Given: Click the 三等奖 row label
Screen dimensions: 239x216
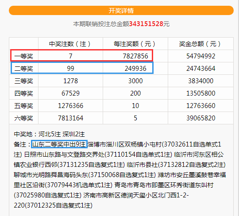Looking at the screenshot, I should point(23,81).
